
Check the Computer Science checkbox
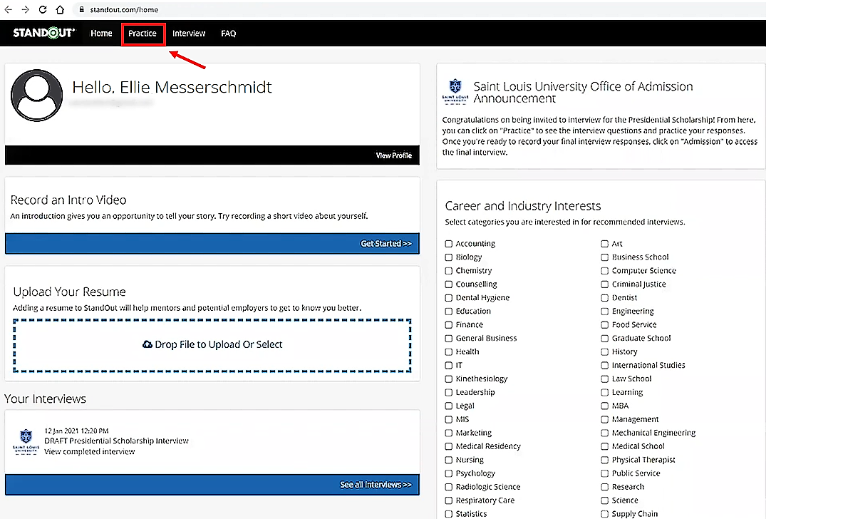(x=605, y=270)
